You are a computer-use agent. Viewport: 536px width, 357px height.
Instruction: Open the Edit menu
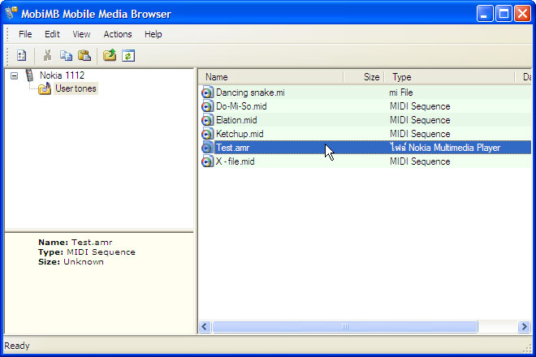click(x=52, y=34)
